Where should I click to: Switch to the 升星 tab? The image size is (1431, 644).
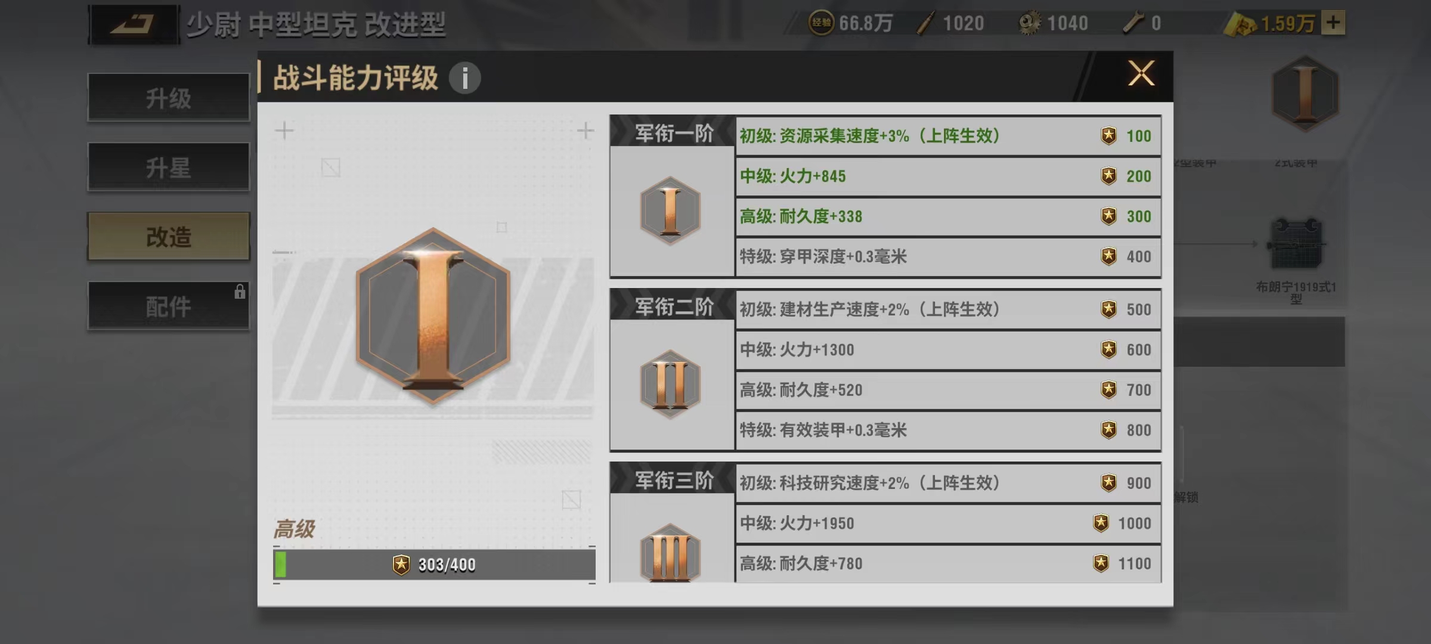click(169, 167)
